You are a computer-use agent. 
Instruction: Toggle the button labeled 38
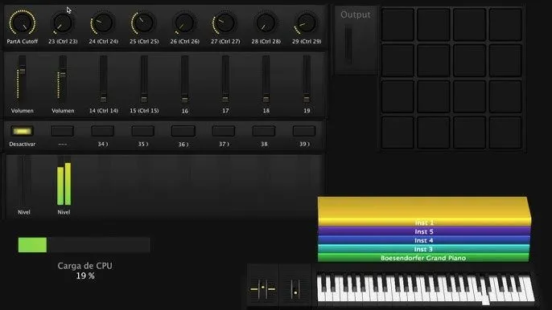tap(264, 131)
